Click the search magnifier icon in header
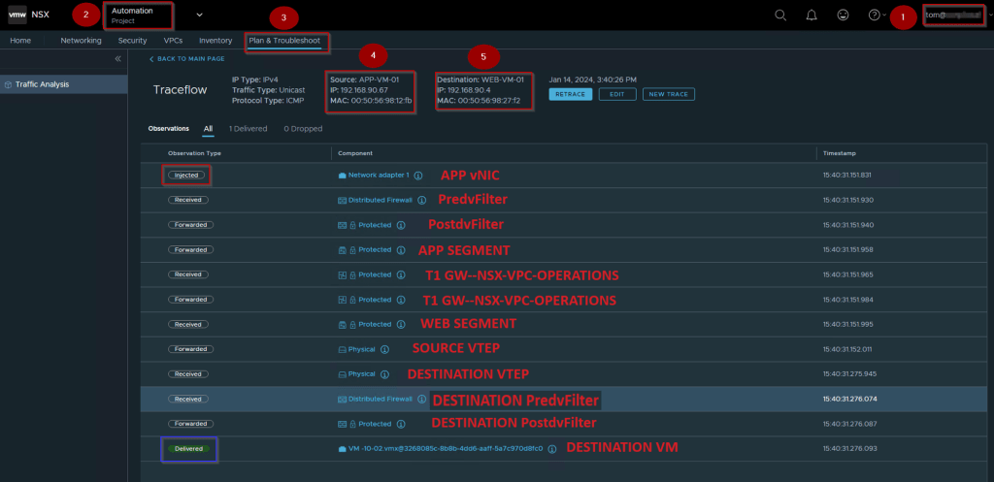Image resolution: width=994 pixels, height=482 pixels. click(x=780, y=16)
